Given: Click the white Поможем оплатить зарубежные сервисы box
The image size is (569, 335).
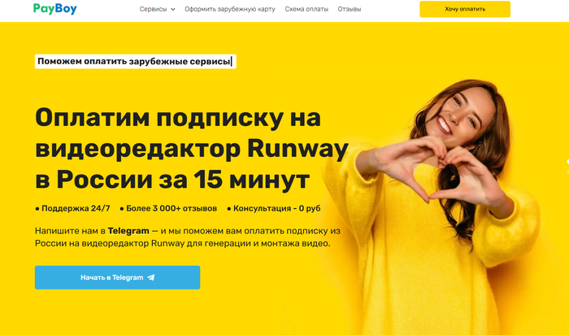Looking at the screenshot, I should [x=136, y=61].
